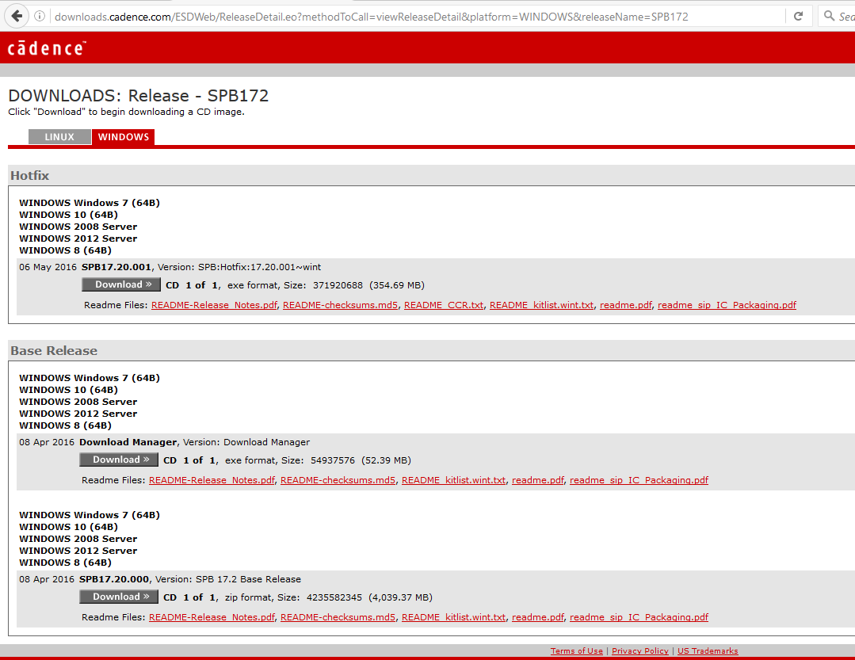Open Download Manager README_kitlist.wint.txt
This screenshot has width=855, height=660.
click(454, 480)
